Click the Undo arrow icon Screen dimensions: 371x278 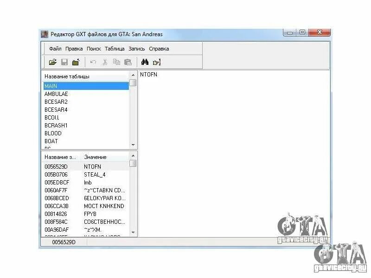click(x=93, y=62)
